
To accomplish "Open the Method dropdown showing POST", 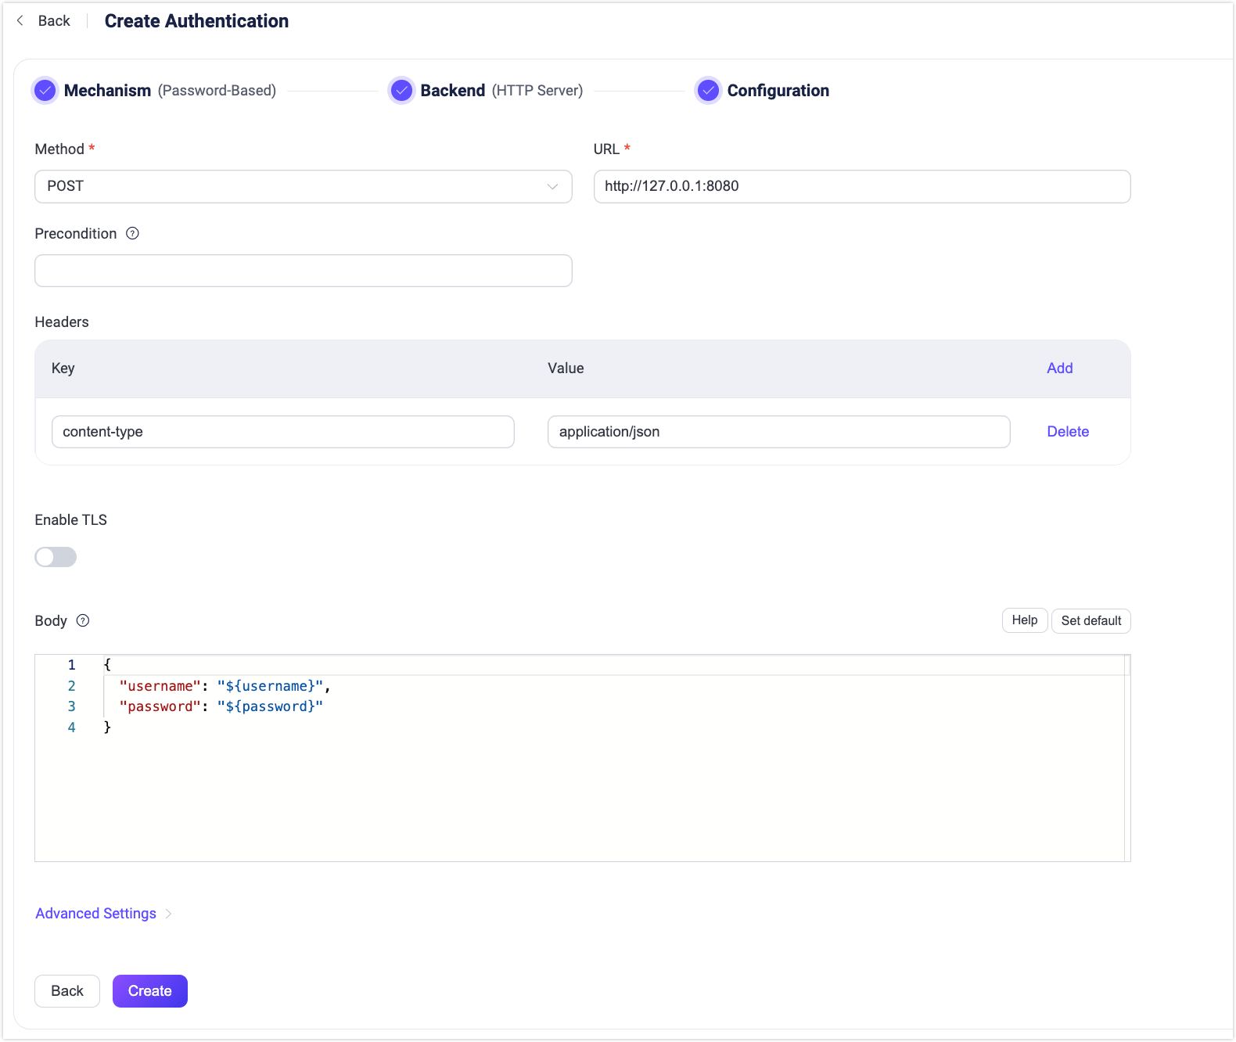I will pyautogui.click(x=304, y=186).
